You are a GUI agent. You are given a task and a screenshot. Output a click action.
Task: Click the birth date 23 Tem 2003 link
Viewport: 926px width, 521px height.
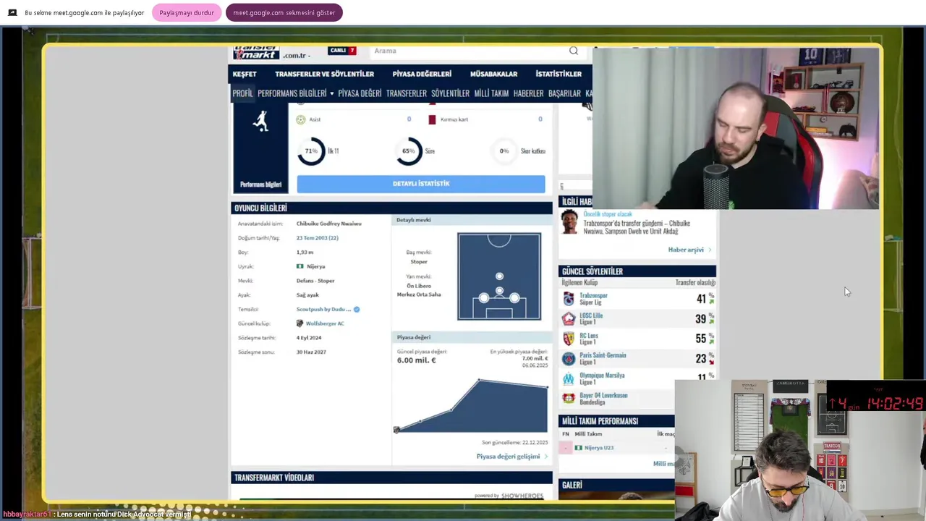pos(317,237)
